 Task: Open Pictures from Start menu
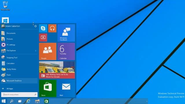(19, 39)
